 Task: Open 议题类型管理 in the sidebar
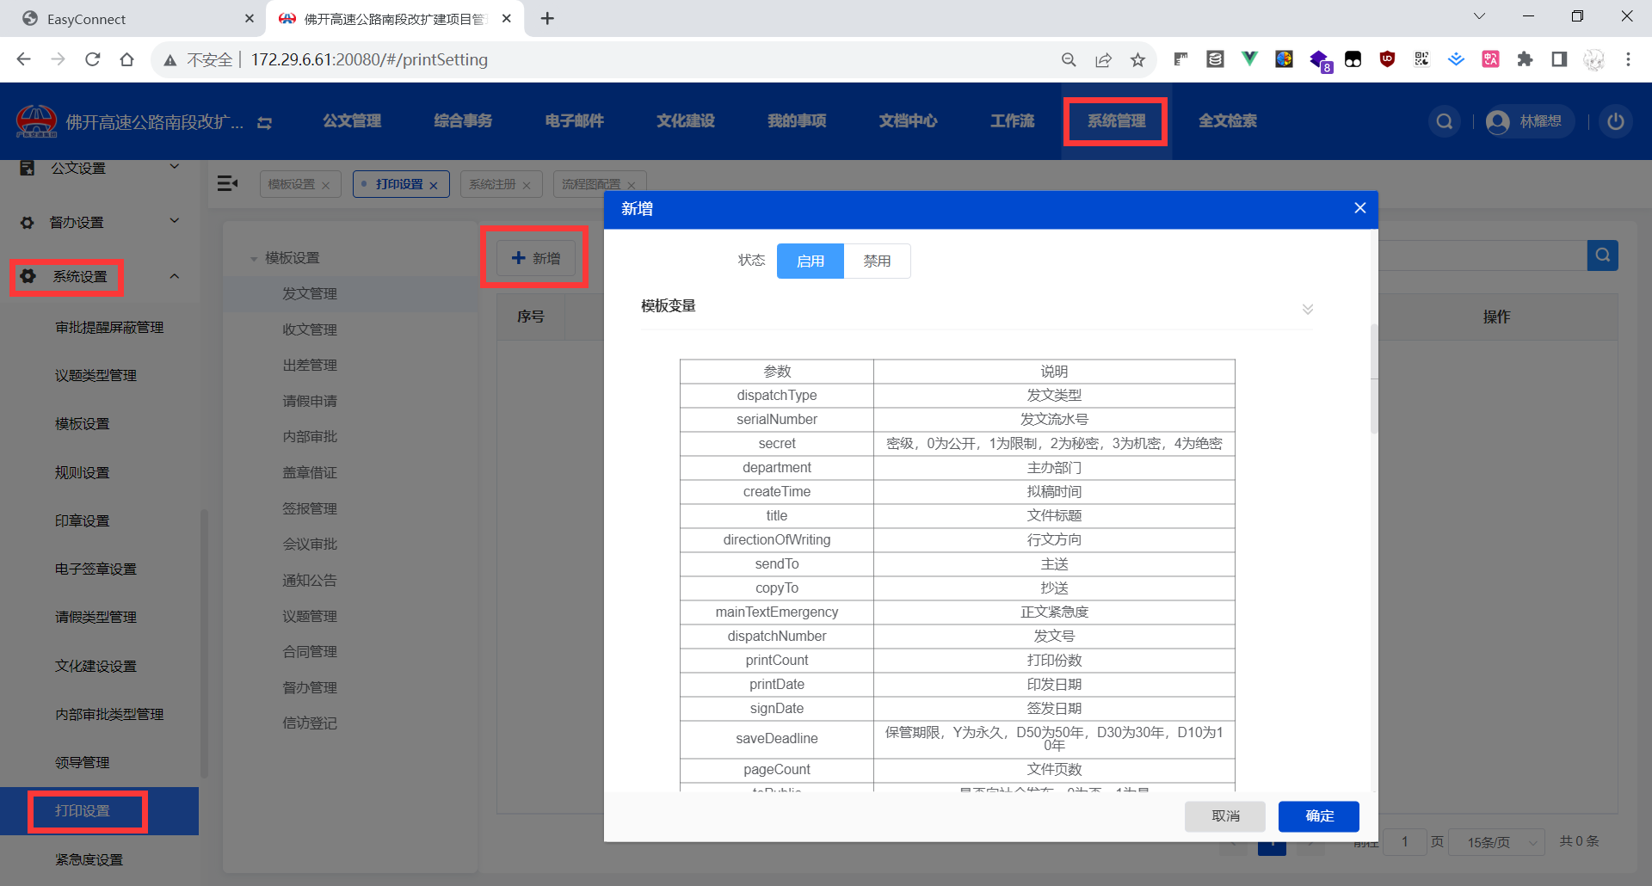pos(96,375)
